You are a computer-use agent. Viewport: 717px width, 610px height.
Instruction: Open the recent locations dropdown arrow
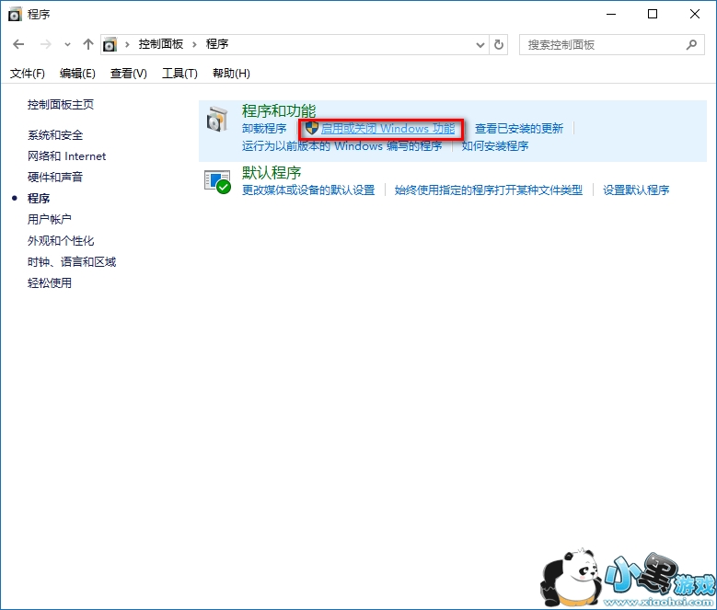(68, 44)
